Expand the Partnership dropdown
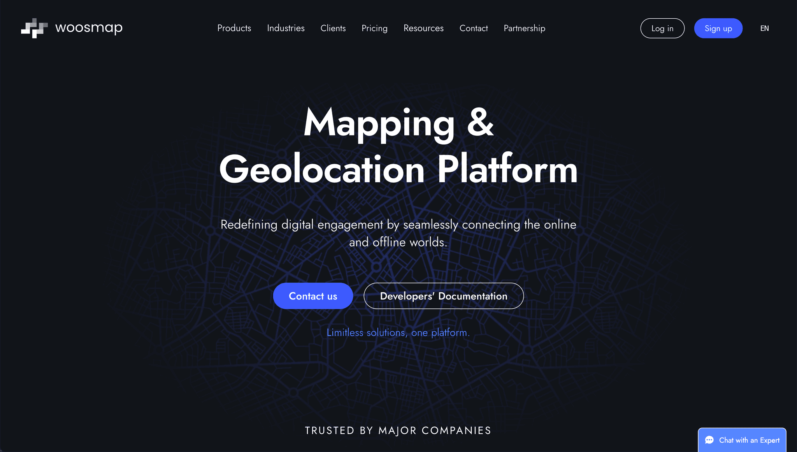The height and width of the screenshot is (452, 797). click(525, 28)
